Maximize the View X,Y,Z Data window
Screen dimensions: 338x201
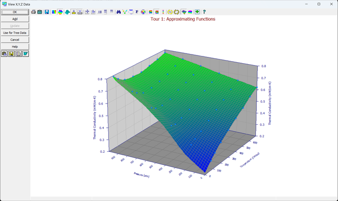click(319, 4)
